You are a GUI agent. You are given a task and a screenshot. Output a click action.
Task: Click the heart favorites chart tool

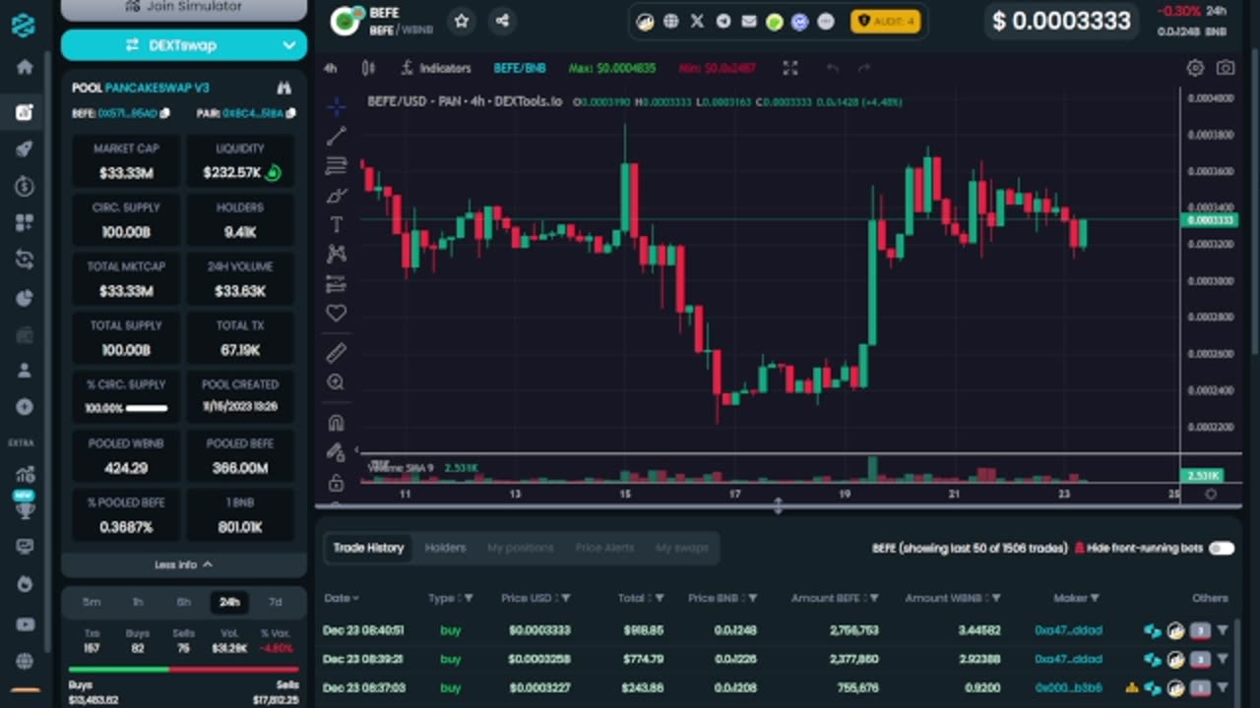click(x=336, y=313)
